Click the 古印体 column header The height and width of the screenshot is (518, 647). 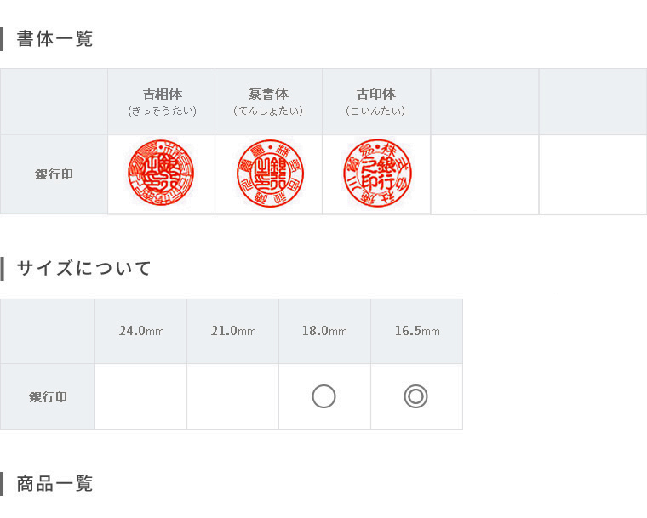coord(376,101)
